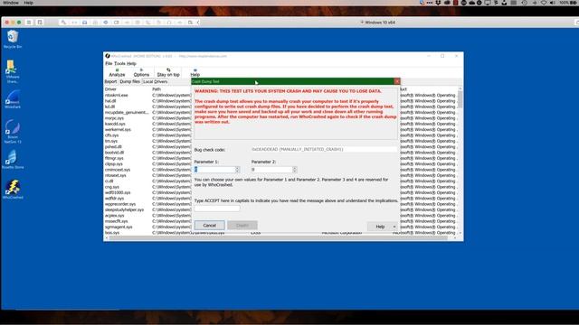Select the Recycle Bin desktop icon
This screenshot has width=579, height=325.
(x=13, y=40)
